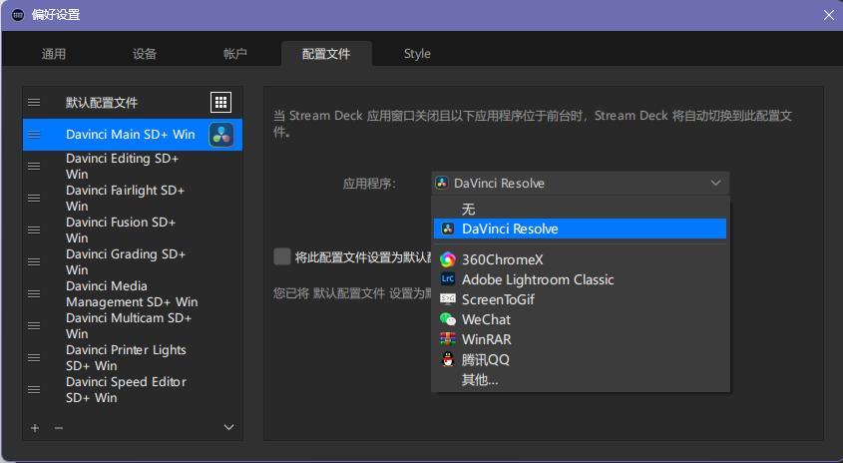Click the 360ChromeX icon in the app list
843x463 pixels.
tap(448, 259)
